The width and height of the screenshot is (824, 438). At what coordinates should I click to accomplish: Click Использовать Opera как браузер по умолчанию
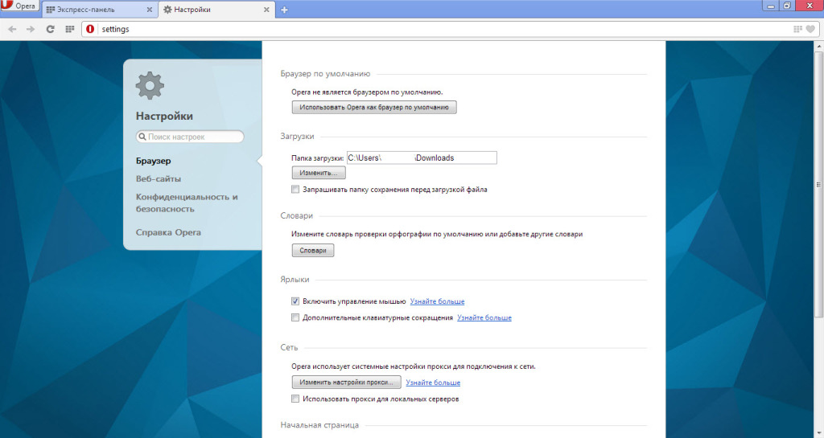(x=374, y=107)
